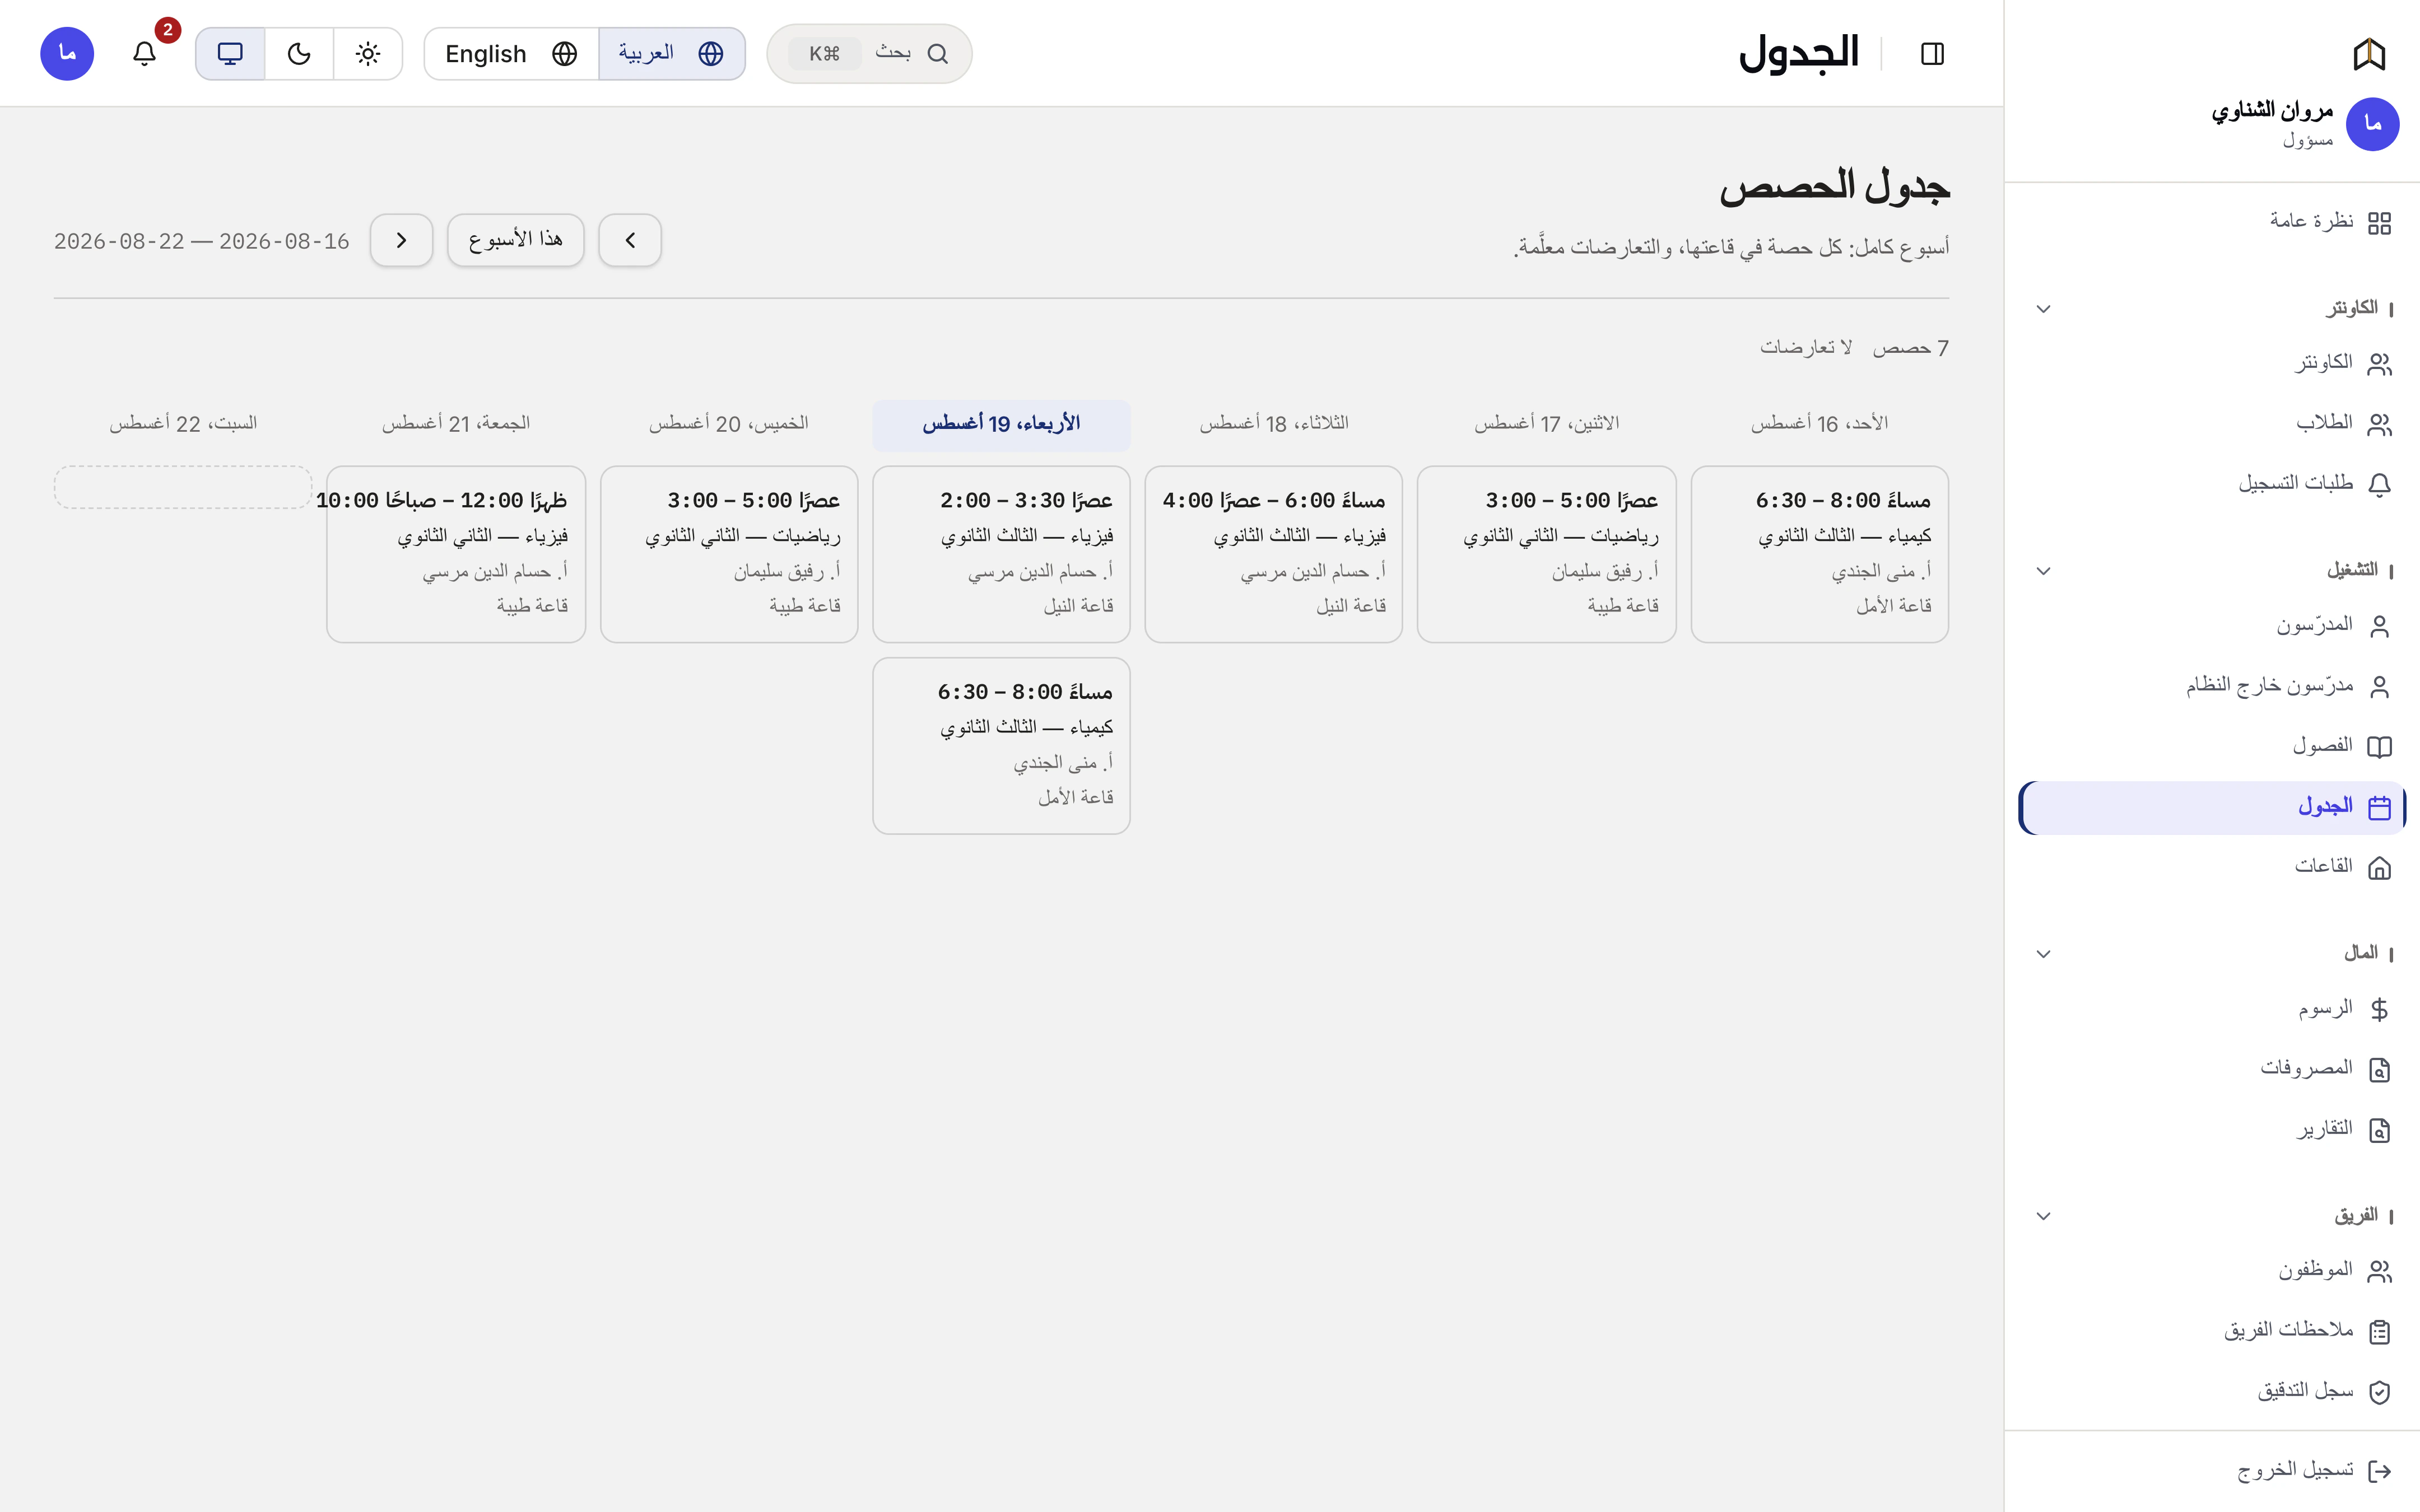Viewport: 2420px width, 1512px height.
Task: Click تسجيل الخروج logout
Action: pyautogui.click(x=2211, y=1470)
